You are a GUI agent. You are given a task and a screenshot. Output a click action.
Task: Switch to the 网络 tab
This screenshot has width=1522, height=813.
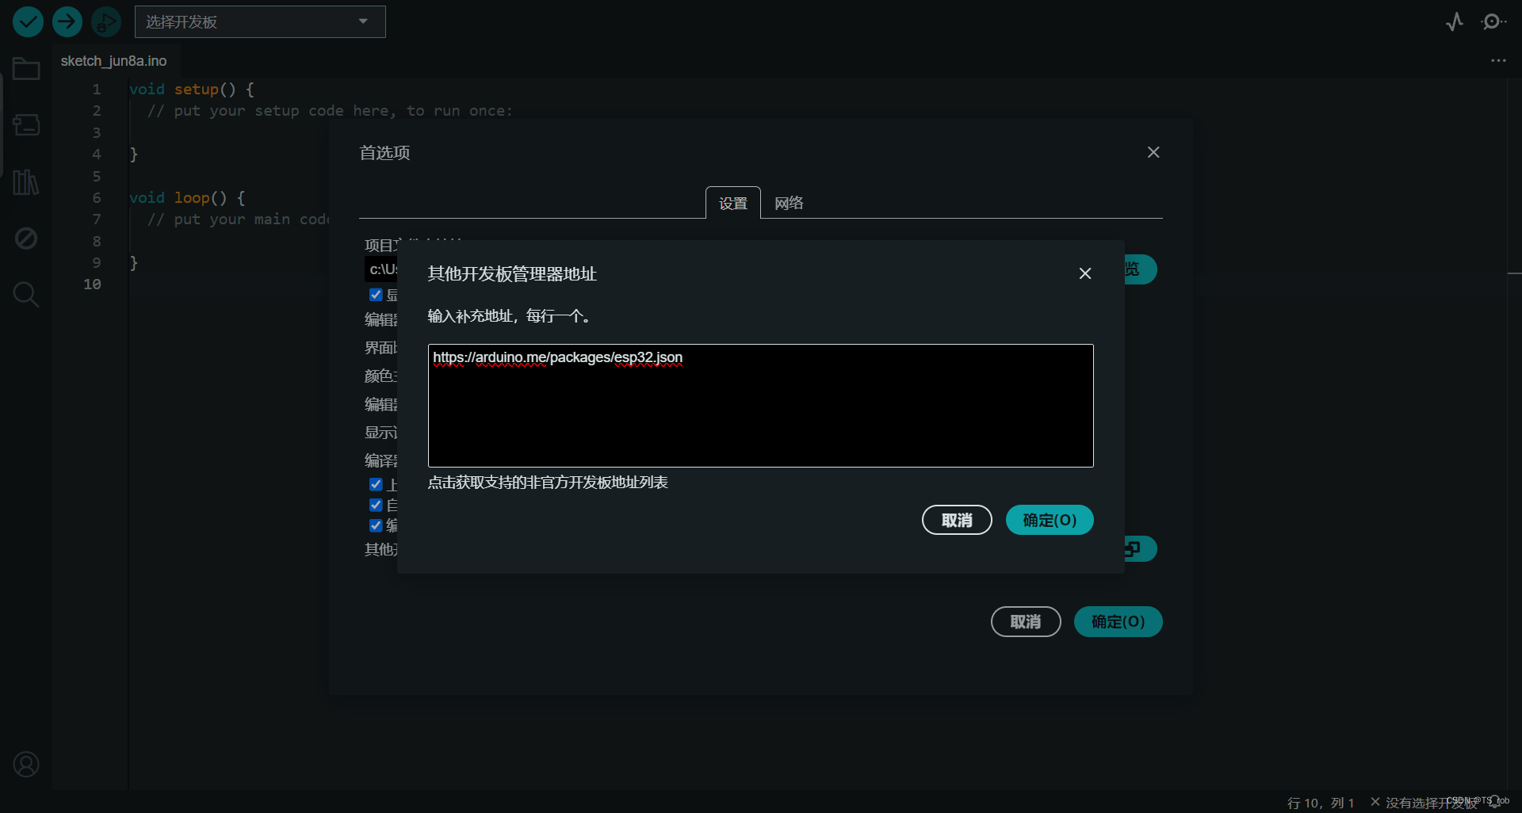789,203
